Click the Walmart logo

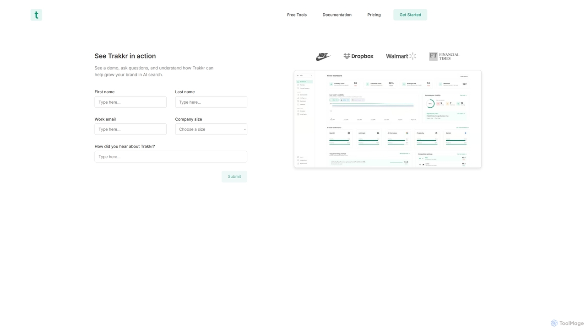(401, 56)
